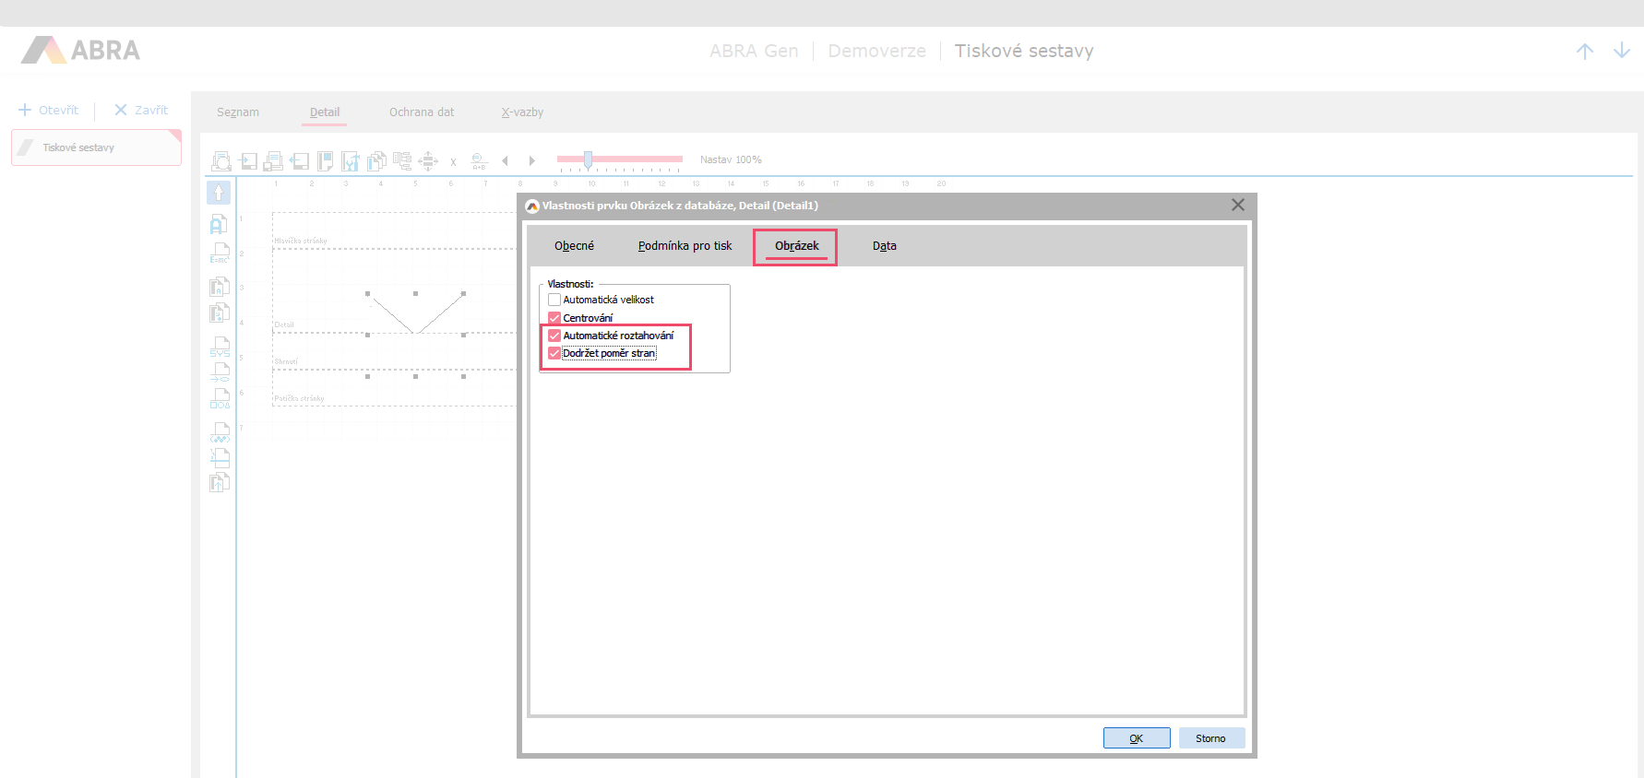The width and height of the screenshot is (1644, 778).
Task: Click the import arrow-into-page toolbar icon
Action: (x=248, y=161)
